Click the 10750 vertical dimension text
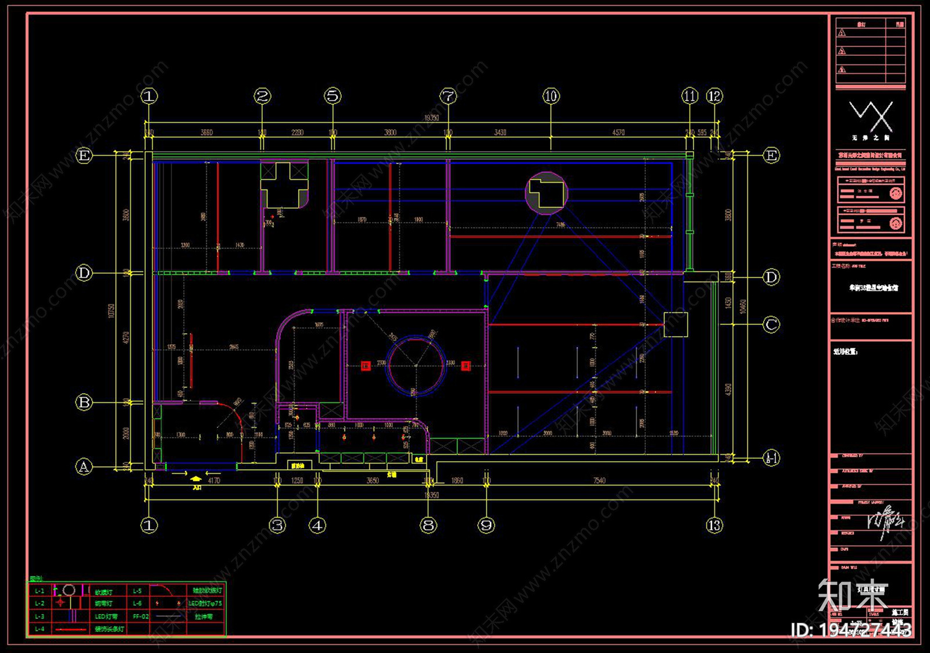This screenshot has width=930, height=653. click(112, 311)
